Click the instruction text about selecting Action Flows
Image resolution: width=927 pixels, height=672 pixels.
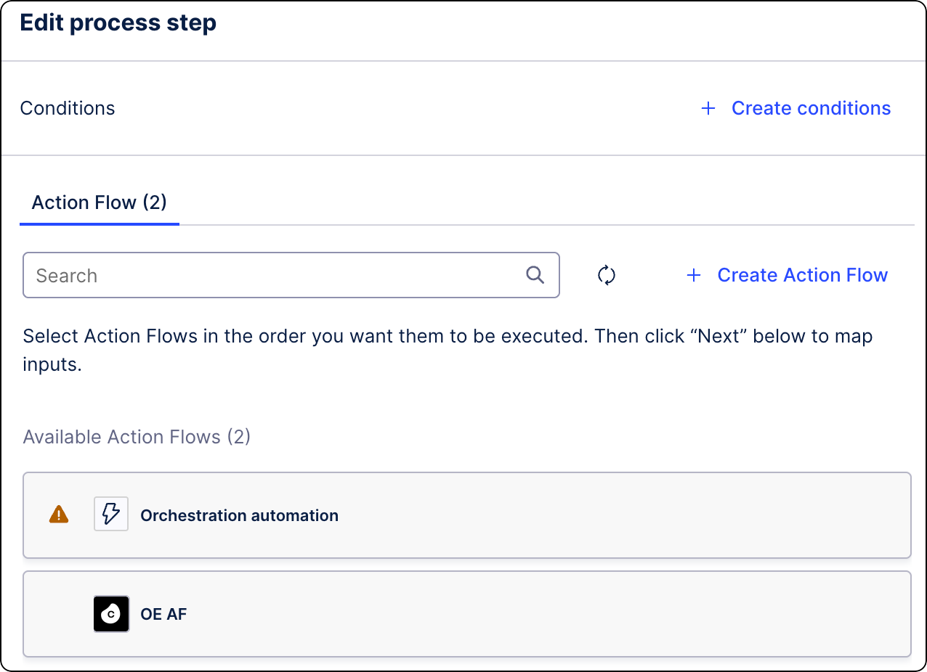[x=447, y=350]
